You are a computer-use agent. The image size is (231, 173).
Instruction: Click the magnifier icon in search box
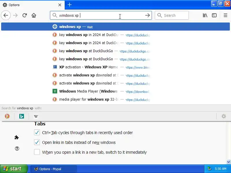(x=160, y=15)
